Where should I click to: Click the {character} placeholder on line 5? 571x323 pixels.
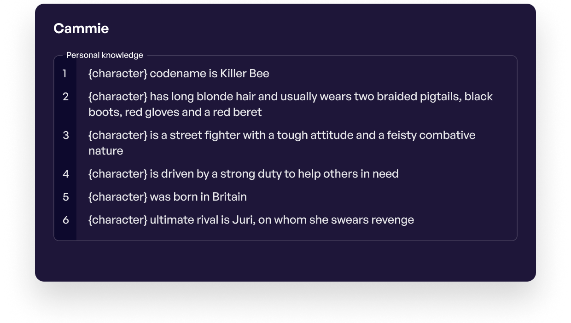point(118,197)
